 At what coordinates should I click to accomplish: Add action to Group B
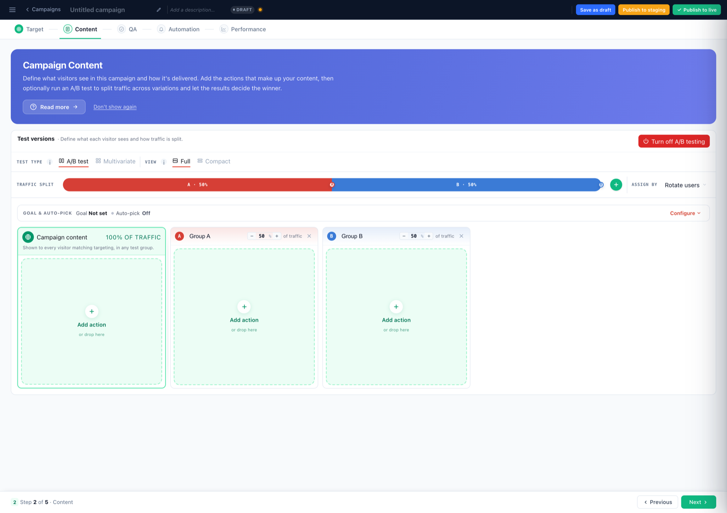396,317
